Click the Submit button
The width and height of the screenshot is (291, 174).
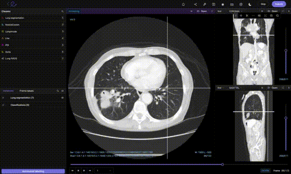pyautogui.click(x=279, y=4)
